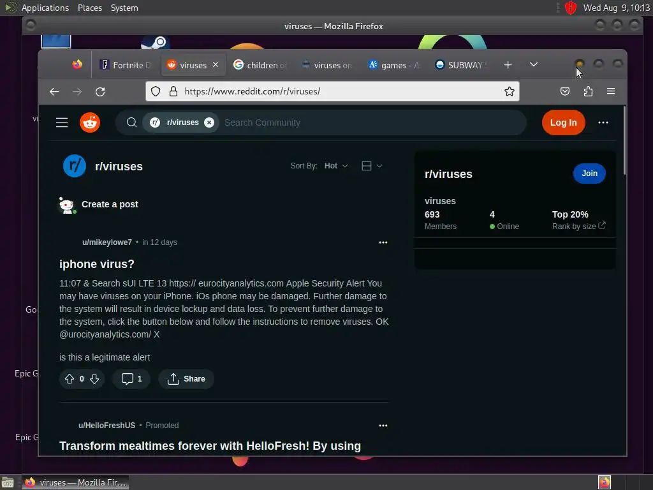Screen dimensions: 653x490
Task: Click the show desktop icon in bottom panel
Action: (8, 482)
